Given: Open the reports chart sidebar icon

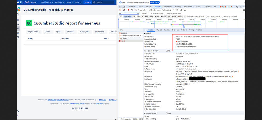Looking at the screenshot, I should 18,29.
